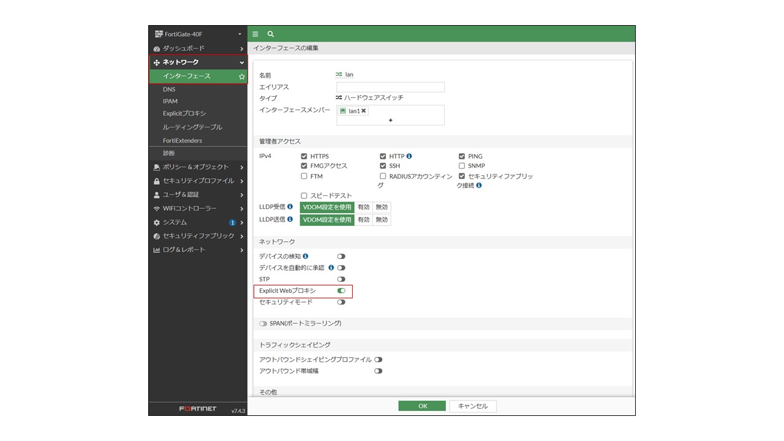Viewport: 784px width, 441px height.
Task: Uncheck the HTTPS access checkbox
Action: pyautogui.click(x=304, y=156)
